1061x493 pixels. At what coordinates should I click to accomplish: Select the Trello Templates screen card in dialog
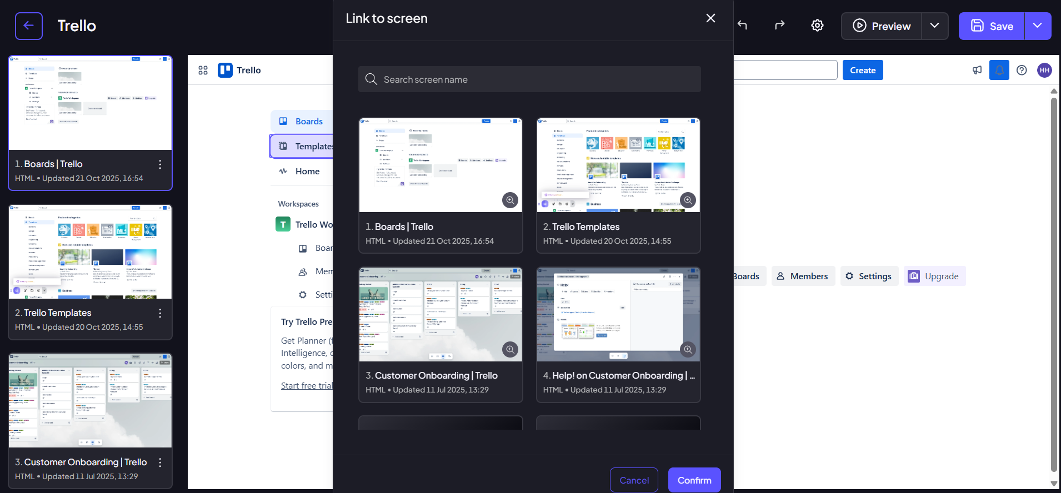click(618, 185)
